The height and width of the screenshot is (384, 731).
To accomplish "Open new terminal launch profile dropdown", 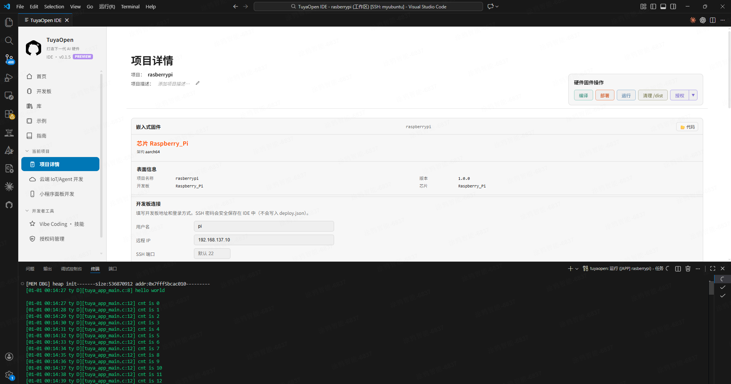I will pos(577,268).
